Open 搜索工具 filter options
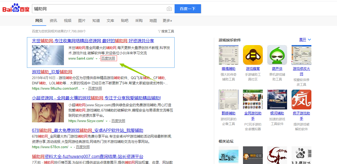The image size is (337, 164). [x=166, y=31]
